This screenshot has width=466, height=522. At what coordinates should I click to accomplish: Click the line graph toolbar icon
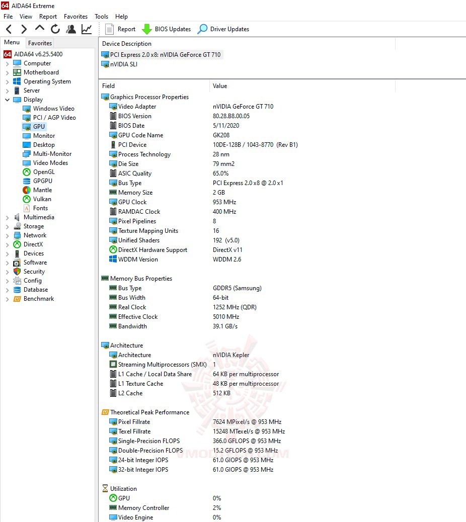86,29
